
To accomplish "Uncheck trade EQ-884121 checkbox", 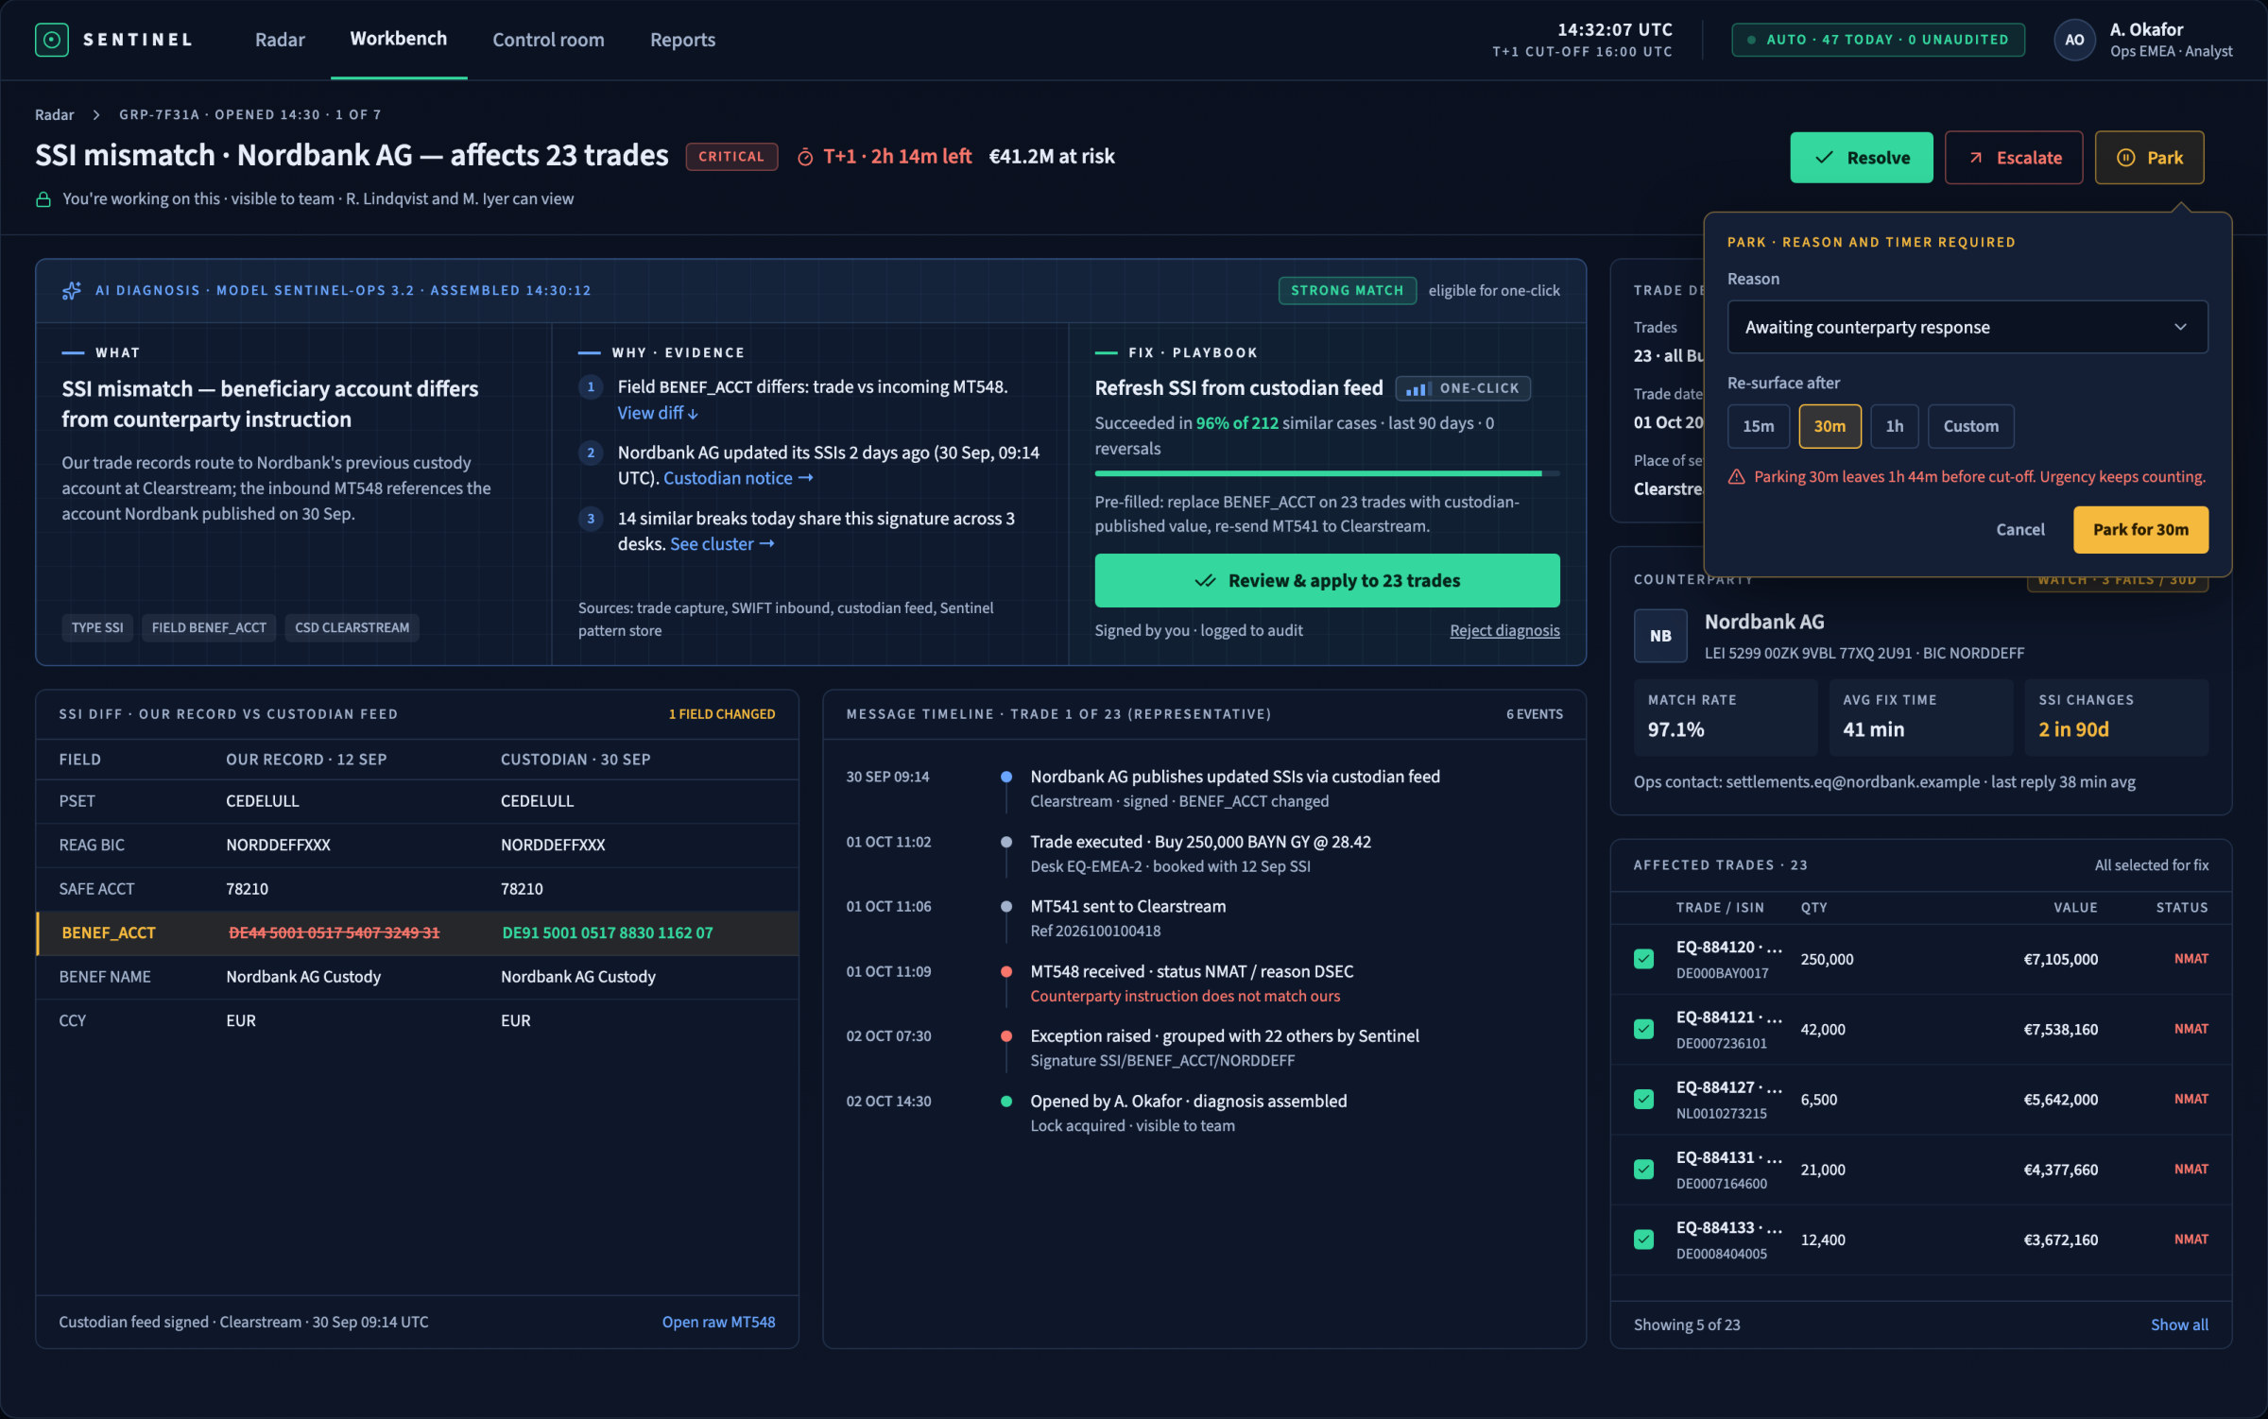I will [x=1644, y=1029].
